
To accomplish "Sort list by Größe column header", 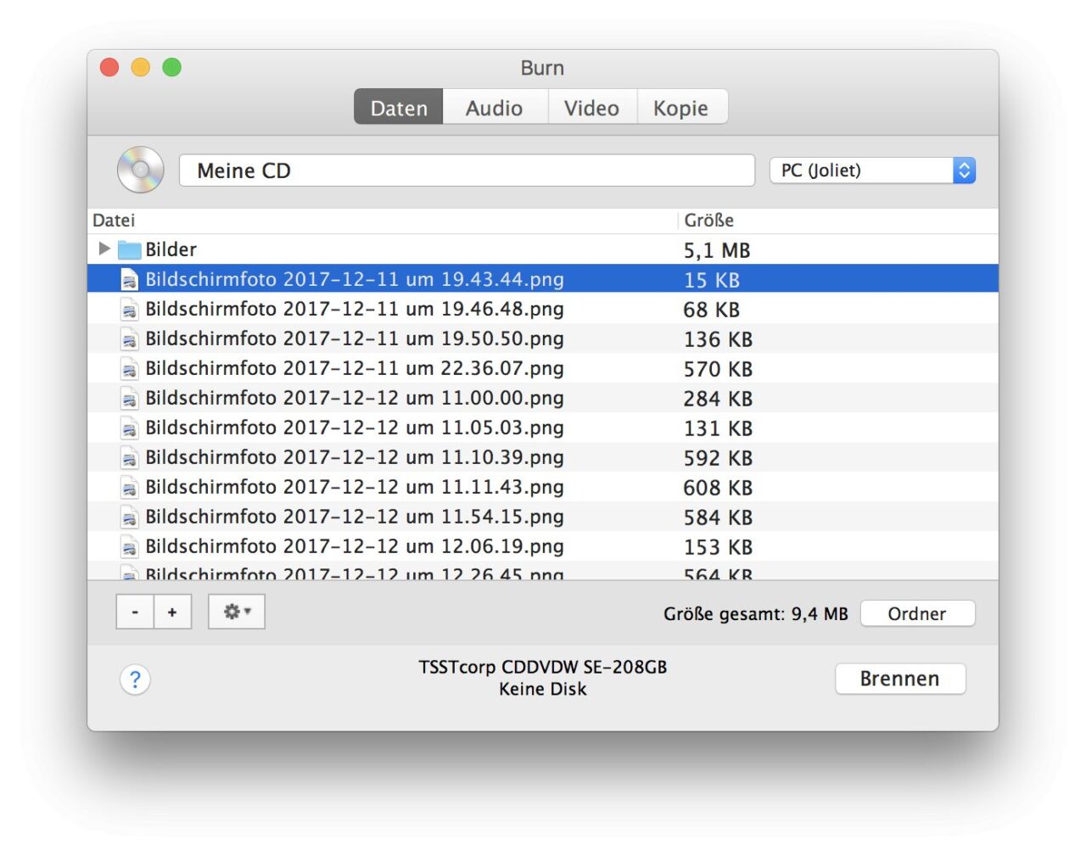I will pyautogui.click(x=709, y=221).
